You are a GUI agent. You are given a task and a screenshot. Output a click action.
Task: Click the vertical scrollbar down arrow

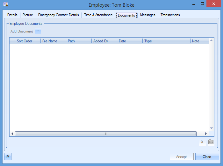pyautogui.click(x=211, y=128)
